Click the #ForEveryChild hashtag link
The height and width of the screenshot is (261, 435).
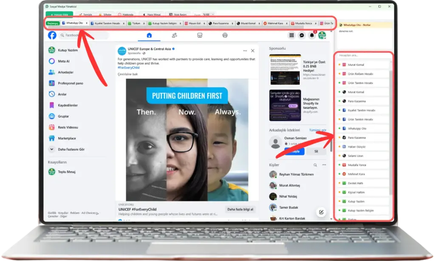(x=128, y=68)
